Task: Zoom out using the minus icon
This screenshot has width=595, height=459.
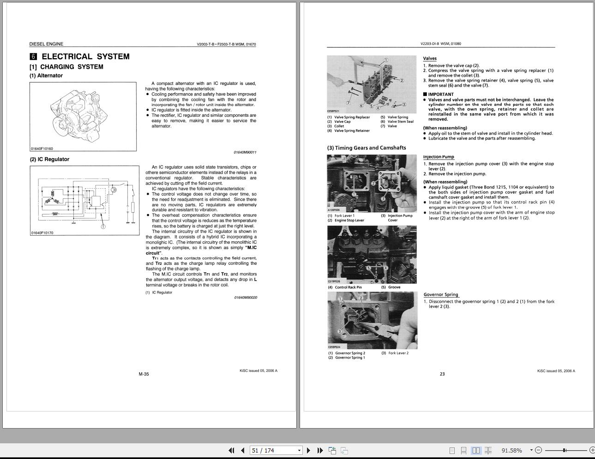Action: click(x=538, y=450)
